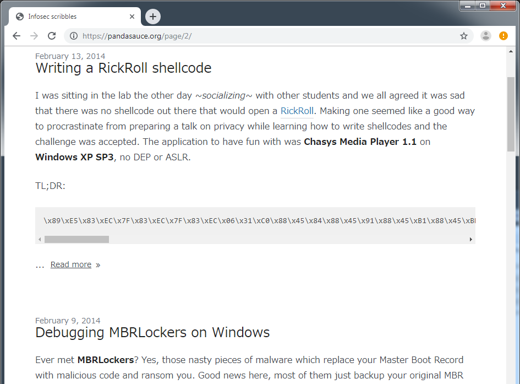Open a new tab with plus button
Viewport: 520px width, 384px height.
(153, 17)
